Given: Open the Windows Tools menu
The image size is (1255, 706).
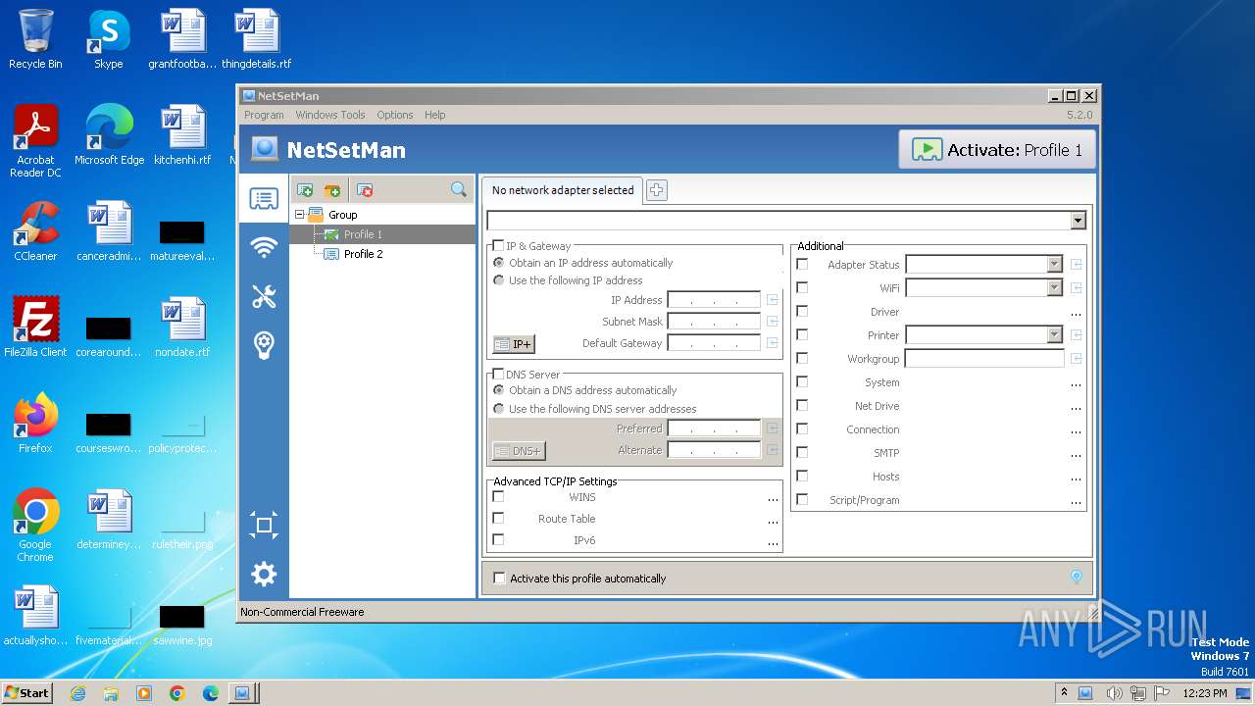Looking at the screenshot, I should coord(330,115).
